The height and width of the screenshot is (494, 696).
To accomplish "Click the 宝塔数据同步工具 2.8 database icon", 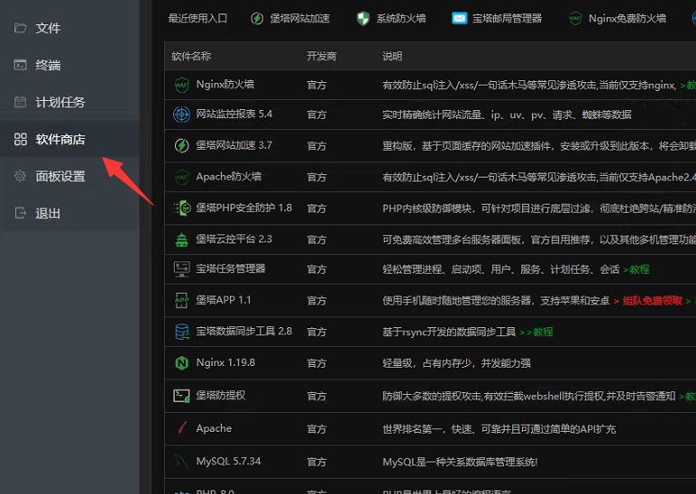I will [181, 332].
